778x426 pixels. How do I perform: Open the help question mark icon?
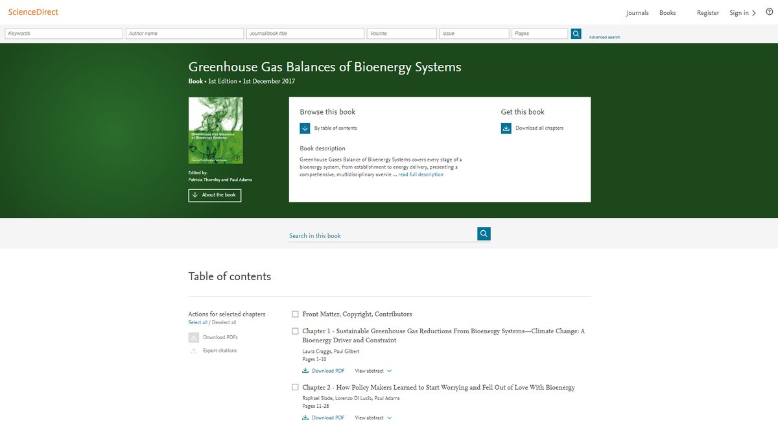769,13
